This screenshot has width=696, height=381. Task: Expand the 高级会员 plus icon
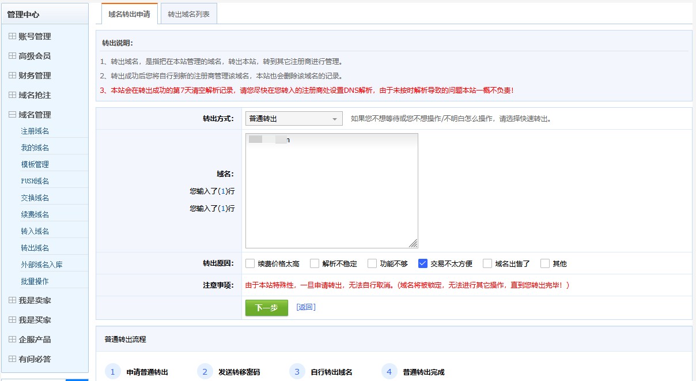pyautogui.click(x=12, y=56)
